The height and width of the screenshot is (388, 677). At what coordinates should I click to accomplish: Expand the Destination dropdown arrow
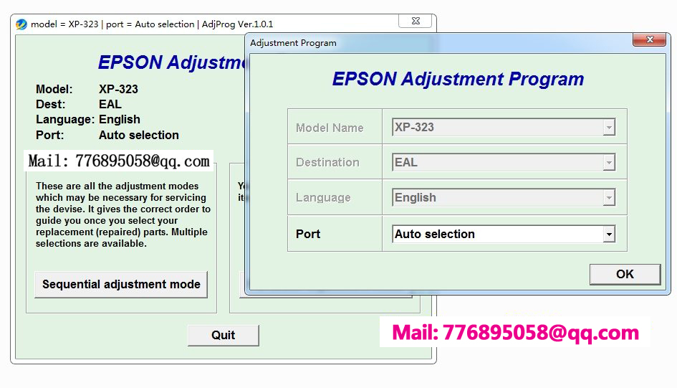[609, 163]
